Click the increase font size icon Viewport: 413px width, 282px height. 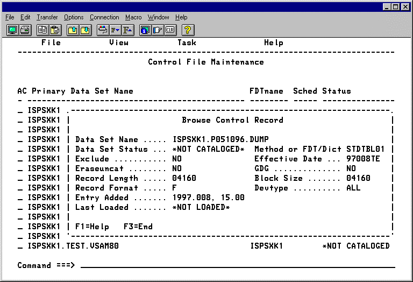(127, 30)
